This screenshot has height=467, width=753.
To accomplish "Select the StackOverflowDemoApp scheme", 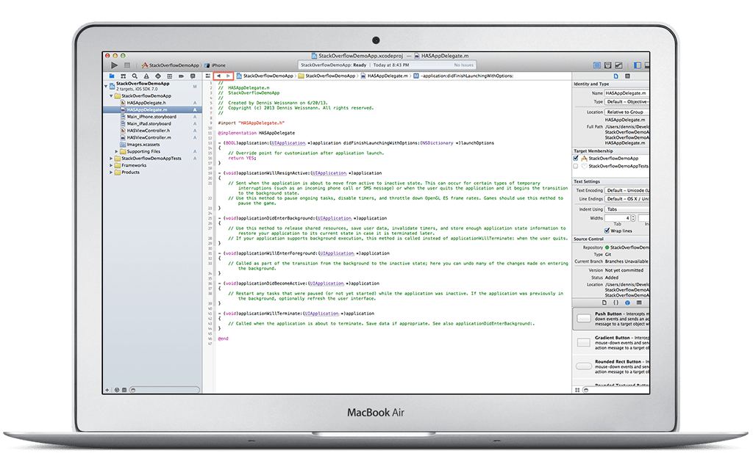I will 170,65.
